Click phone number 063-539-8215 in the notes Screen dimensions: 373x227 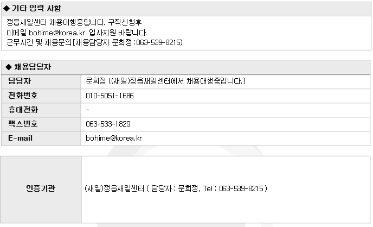158,42
